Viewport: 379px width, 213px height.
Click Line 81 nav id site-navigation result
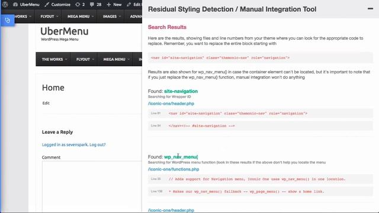[261, 113]
